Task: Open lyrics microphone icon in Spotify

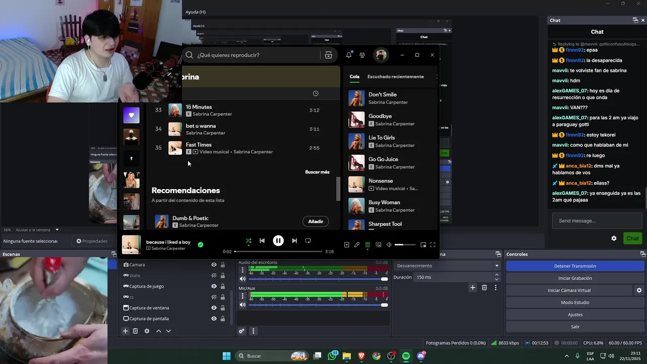Action: [x=357, y=245]
